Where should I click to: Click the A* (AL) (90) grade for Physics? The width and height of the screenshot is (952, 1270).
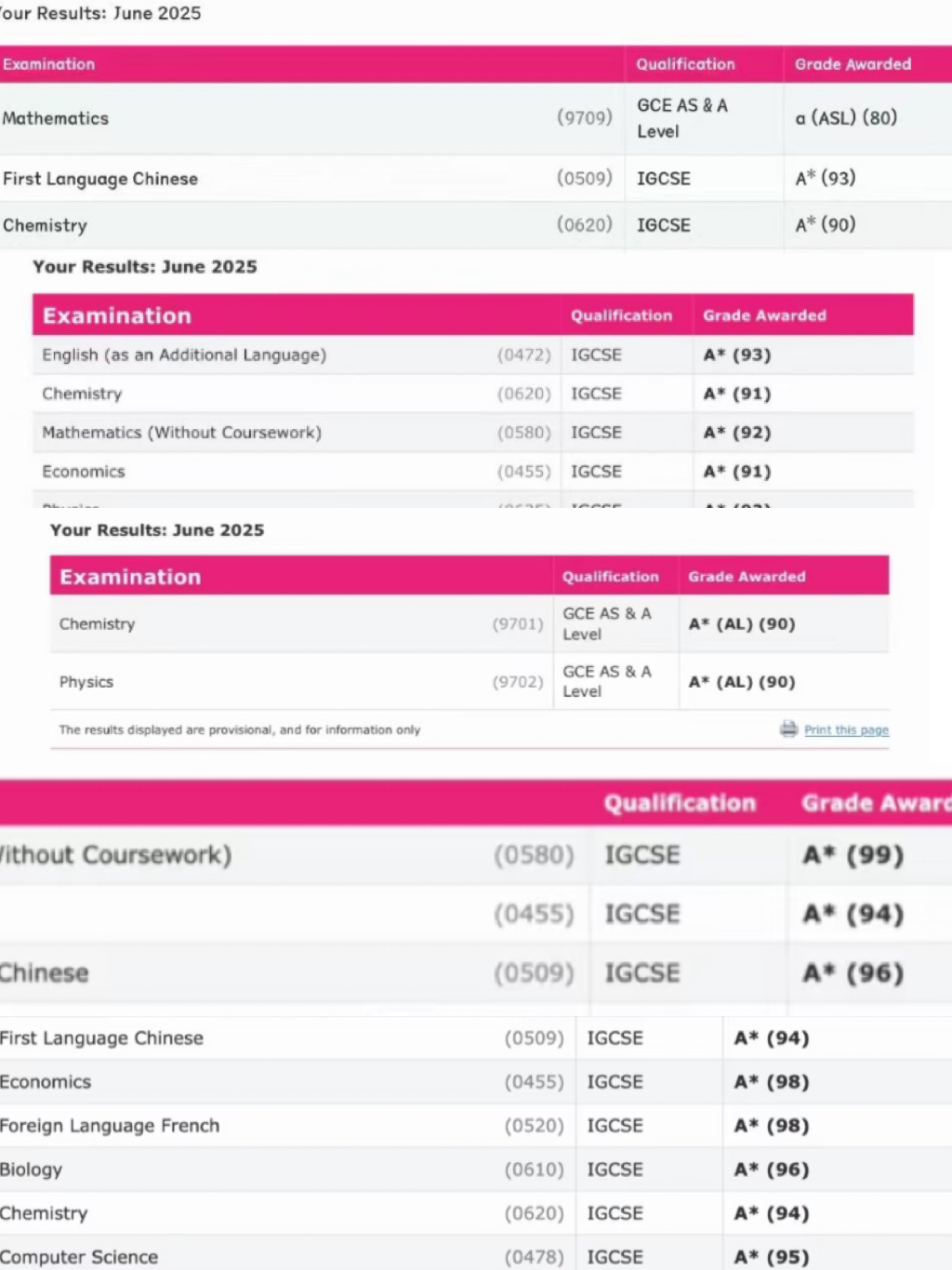click(742, 682)
